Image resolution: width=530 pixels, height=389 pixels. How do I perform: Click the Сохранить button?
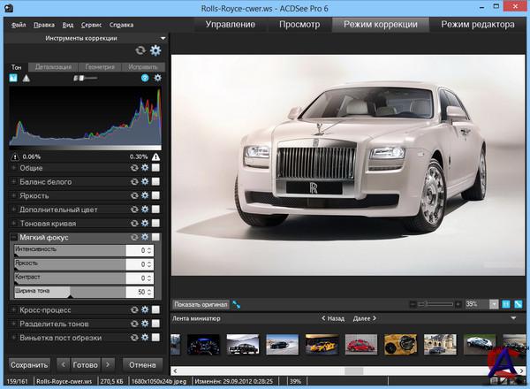[28, 364]
